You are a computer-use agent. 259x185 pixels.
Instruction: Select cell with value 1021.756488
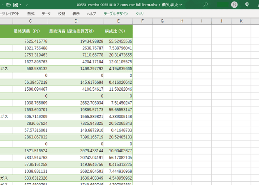pyautogui.click(x=30, y=48)
